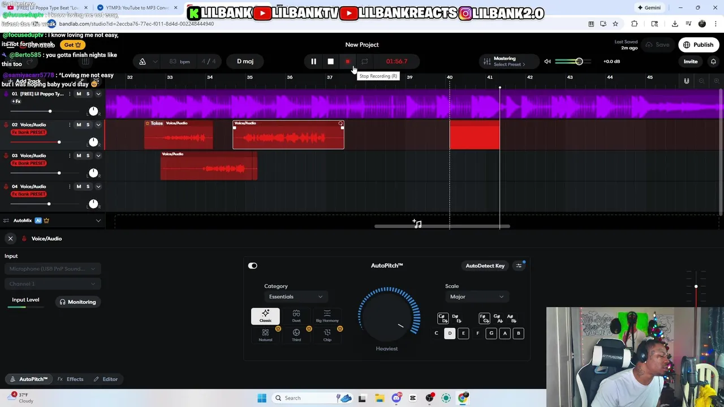The image size is (724, 407).
Task: Expand track 03 with its chevron
Action: tap(98, 156)
